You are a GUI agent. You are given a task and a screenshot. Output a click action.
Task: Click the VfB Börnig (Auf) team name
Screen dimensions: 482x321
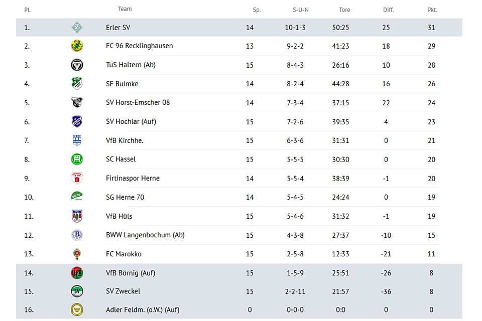pyautogui.click(x=131, y=273)
